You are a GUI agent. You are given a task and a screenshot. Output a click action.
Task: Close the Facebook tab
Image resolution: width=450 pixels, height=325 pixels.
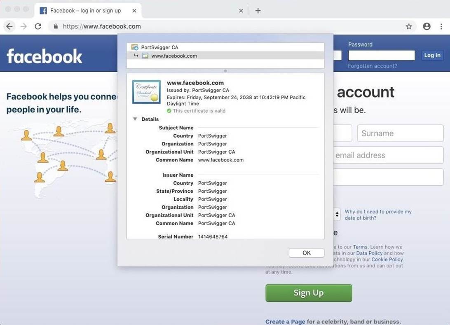[x=134, y=11]
